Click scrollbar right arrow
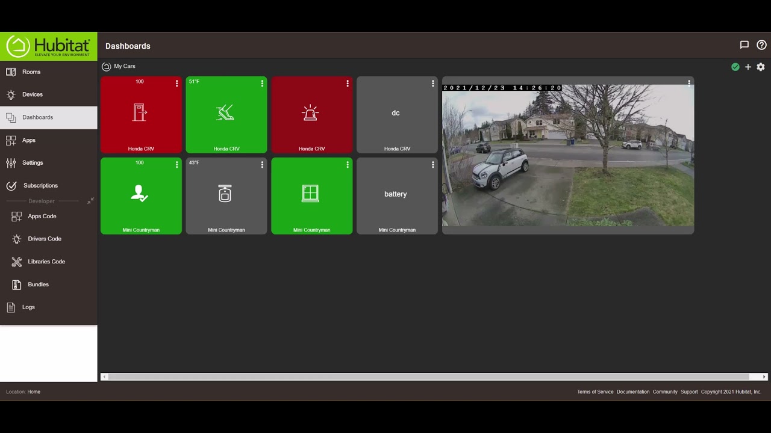 pos(764,377)
